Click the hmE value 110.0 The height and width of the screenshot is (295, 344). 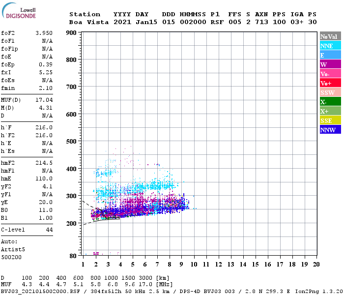(x=44, y=178)
